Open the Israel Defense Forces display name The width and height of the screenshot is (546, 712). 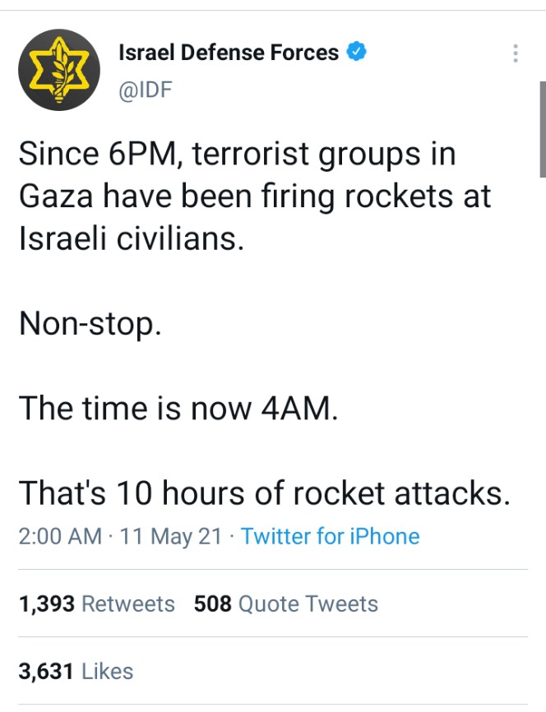tap(229, 53)
